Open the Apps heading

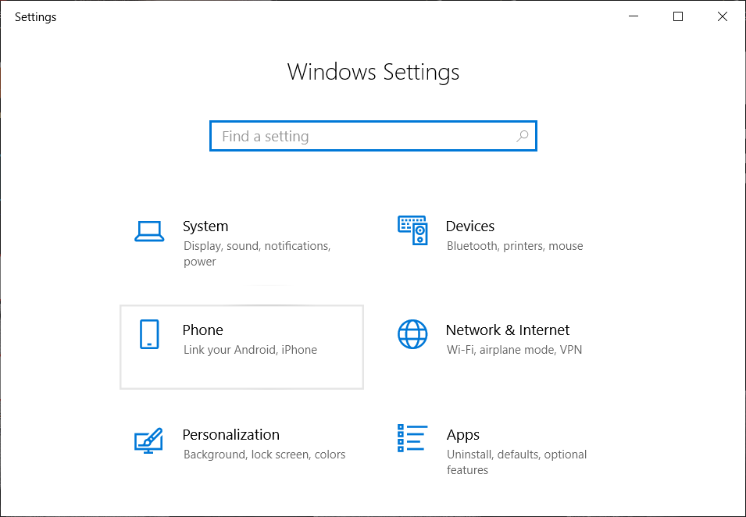pyautogui.click(x=462, y=435)
